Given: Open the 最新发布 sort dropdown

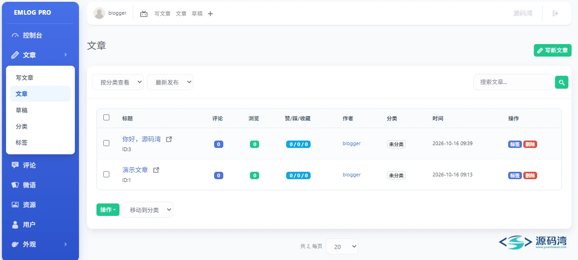Looking at the screenshot, I should coord(170,82).
